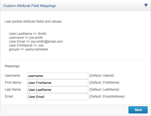Click the Last parsed attribute fields heading
This screenshot has height=116, width=151.
[33, 21]
